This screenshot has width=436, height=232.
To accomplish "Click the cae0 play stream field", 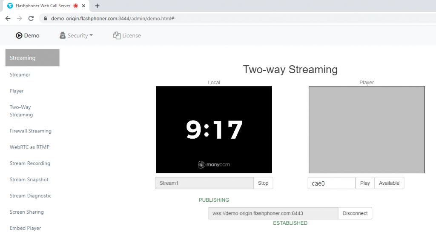I will [x=332, y=183].
